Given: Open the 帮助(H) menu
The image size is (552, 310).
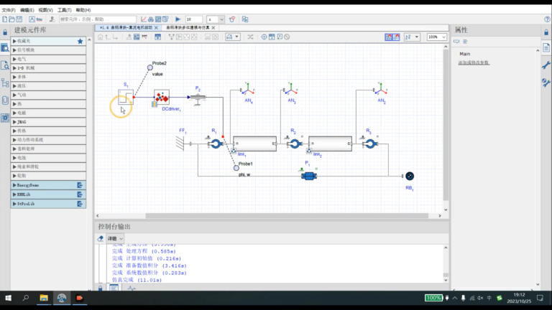Looking at the screenshot, I should coord(83,10).
